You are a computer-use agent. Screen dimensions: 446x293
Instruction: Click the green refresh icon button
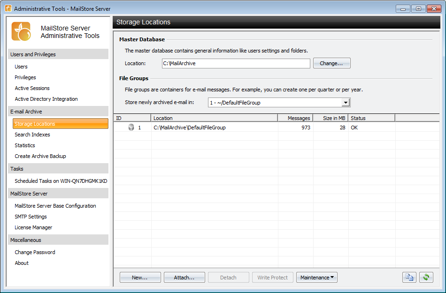(x=426, y=278)
